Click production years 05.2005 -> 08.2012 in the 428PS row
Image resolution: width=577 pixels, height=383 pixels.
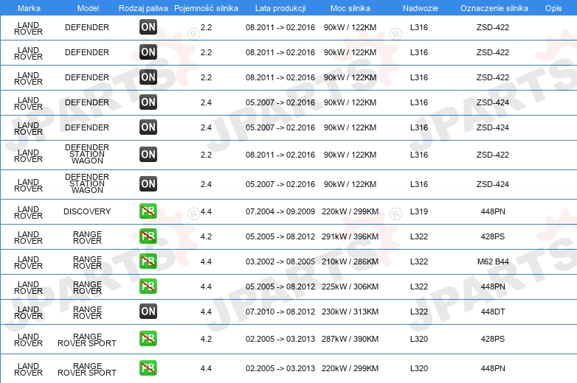click(280, 236)
